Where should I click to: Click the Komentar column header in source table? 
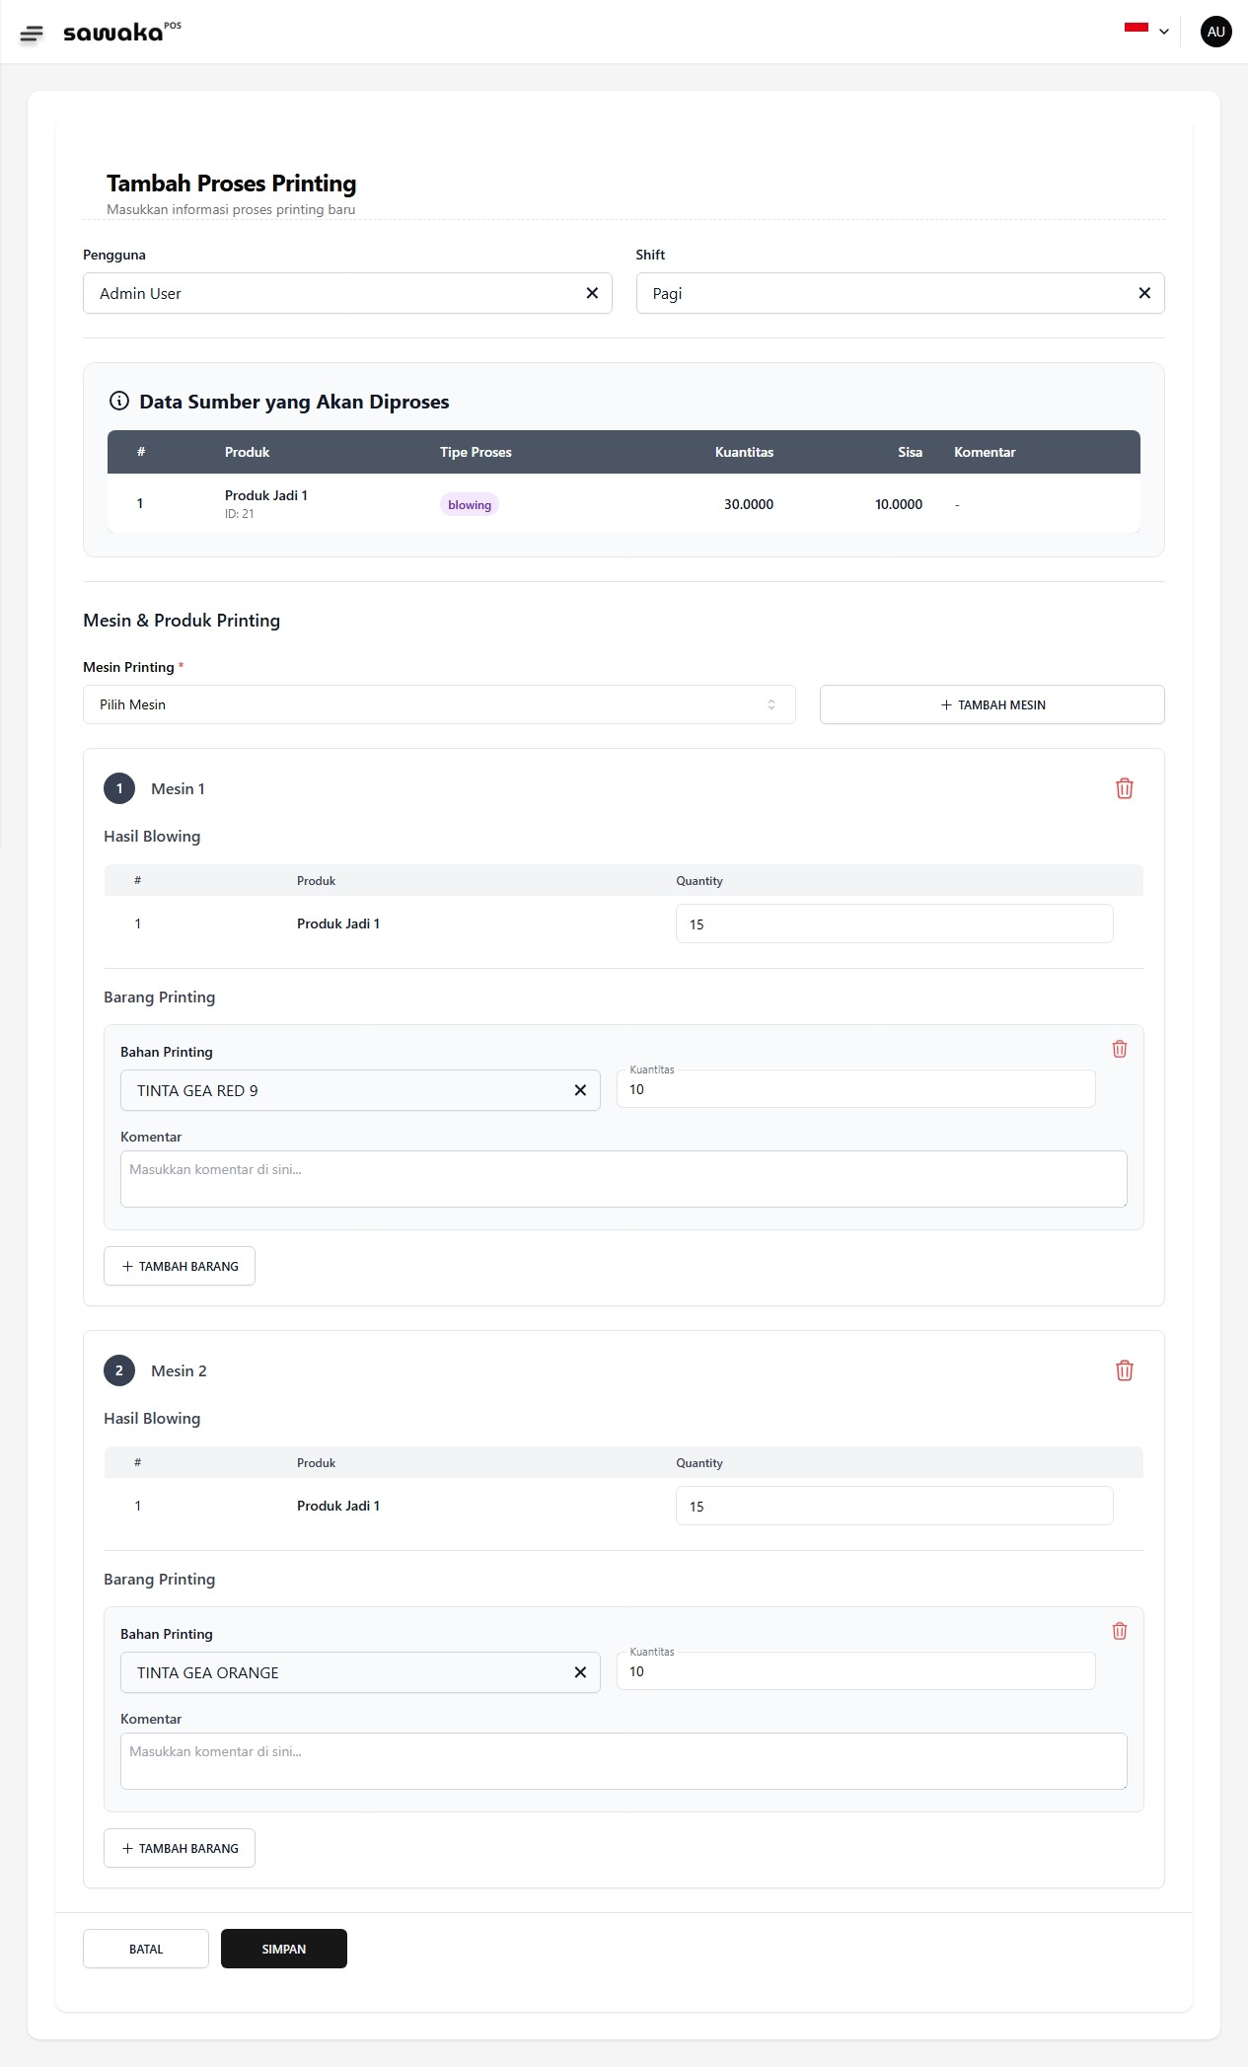click(985, 452)
